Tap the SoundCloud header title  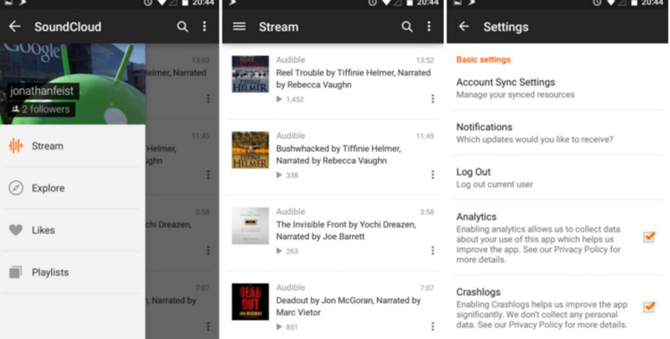pos(68,27)
